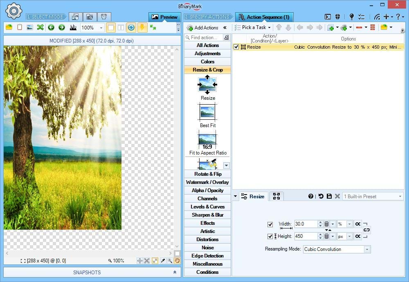Image resolution: width=409 pixels, height=282 pixels.
Task: Open the Watermark / Overlay category
Action: [x=207, y=182]
